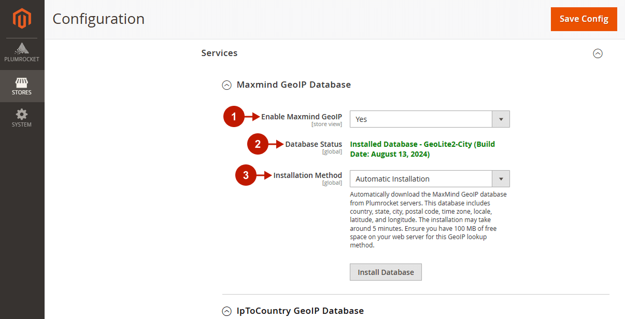Open the System sidebar menu
The height and width of the screenshot is (319, 625).
click(22, 118)
